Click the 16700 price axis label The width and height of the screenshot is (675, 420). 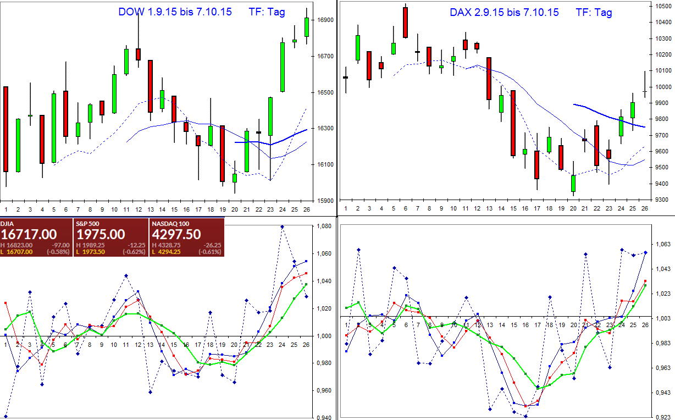pos(325,56)
